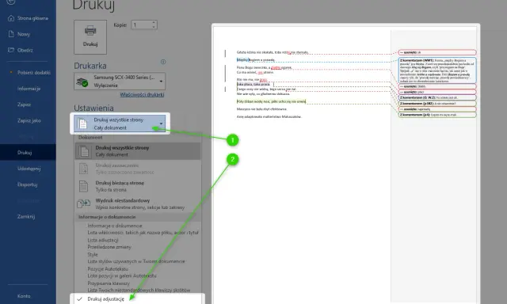507x304 pixels.
Task: Open Udostępnij in the sidebar
Action: [29, 169]
